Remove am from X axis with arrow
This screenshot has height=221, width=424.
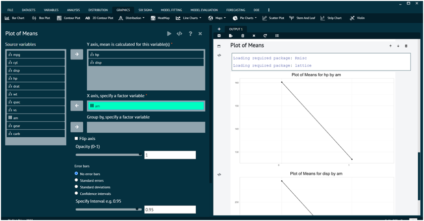pyautogui.click(x=77, y=106)
